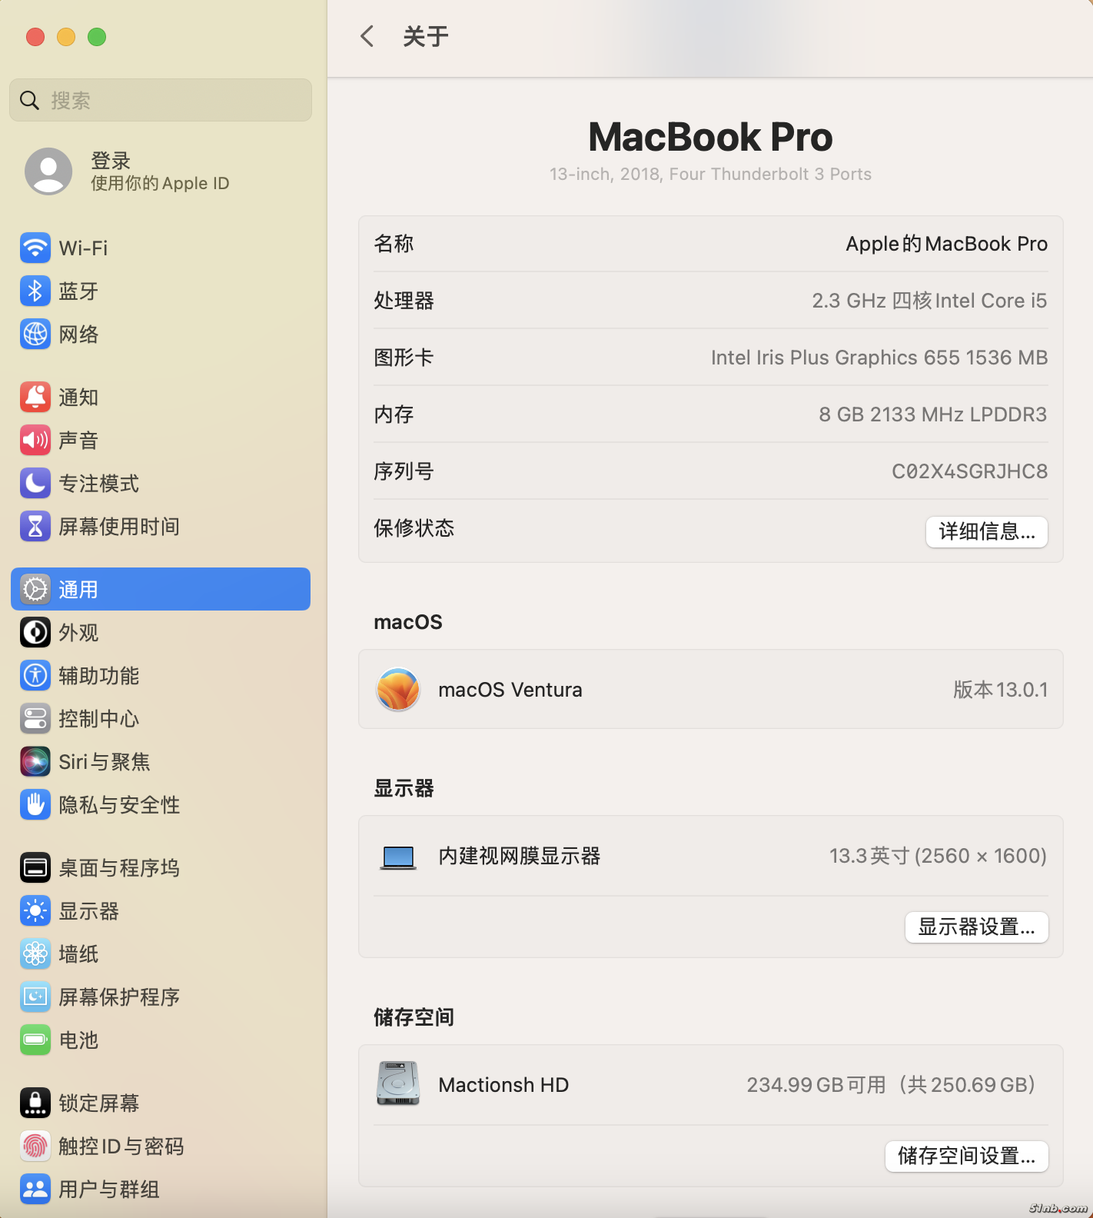Open the 外观 appearance icon
The image size is (1093, 1218).
pyautogui.click(x=35, y=632)
